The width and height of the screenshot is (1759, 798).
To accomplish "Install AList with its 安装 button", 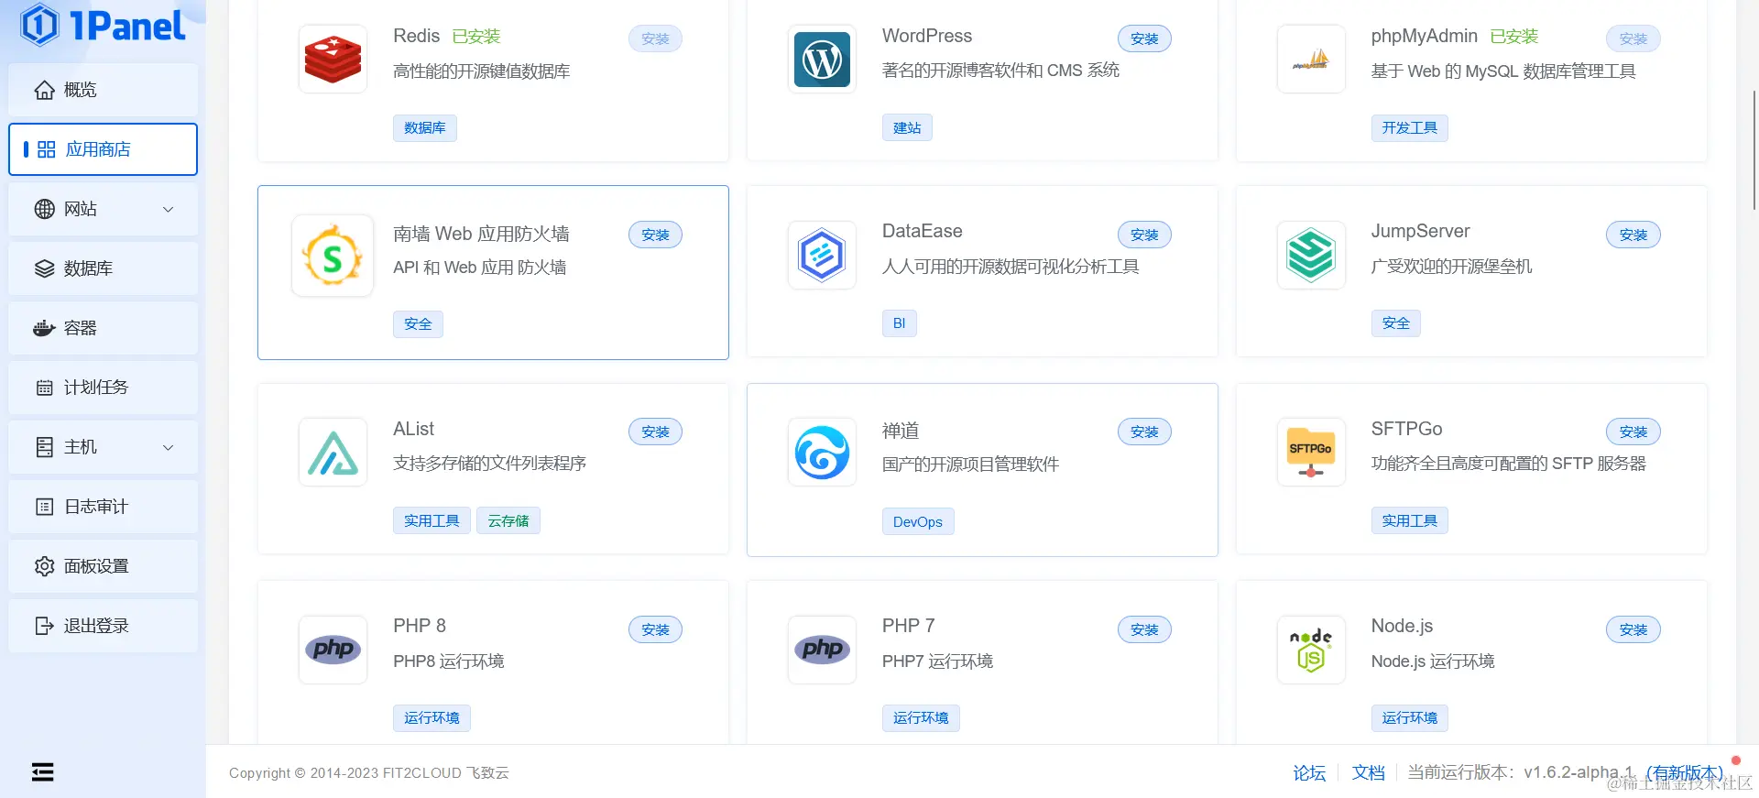I will [x=655, y=432].
